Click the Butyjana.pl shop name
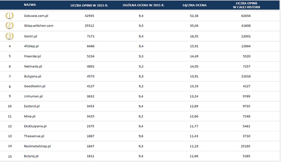Viewport: 281px width, 162px height. (x=33, y=76)
